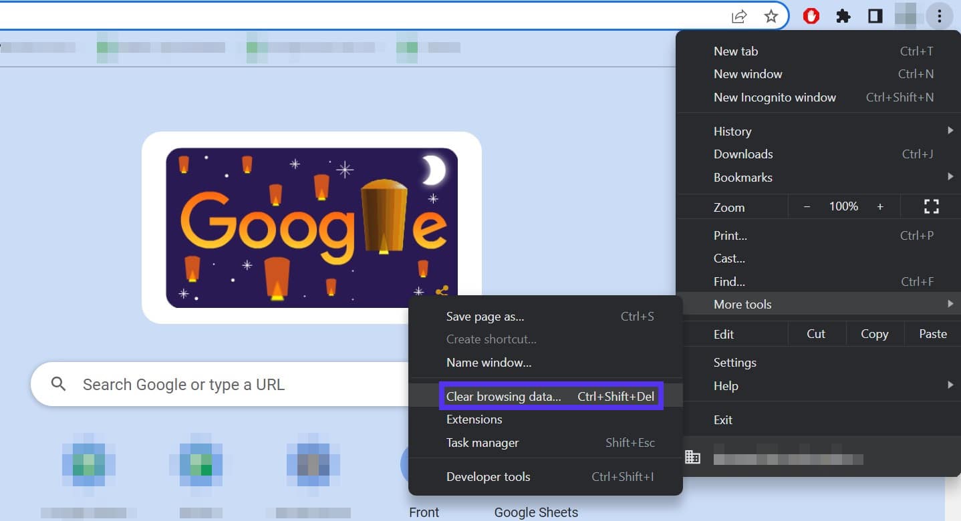Screen dimensions: 961x521
Task: Open the side panel icon
Action: (874, 17)
